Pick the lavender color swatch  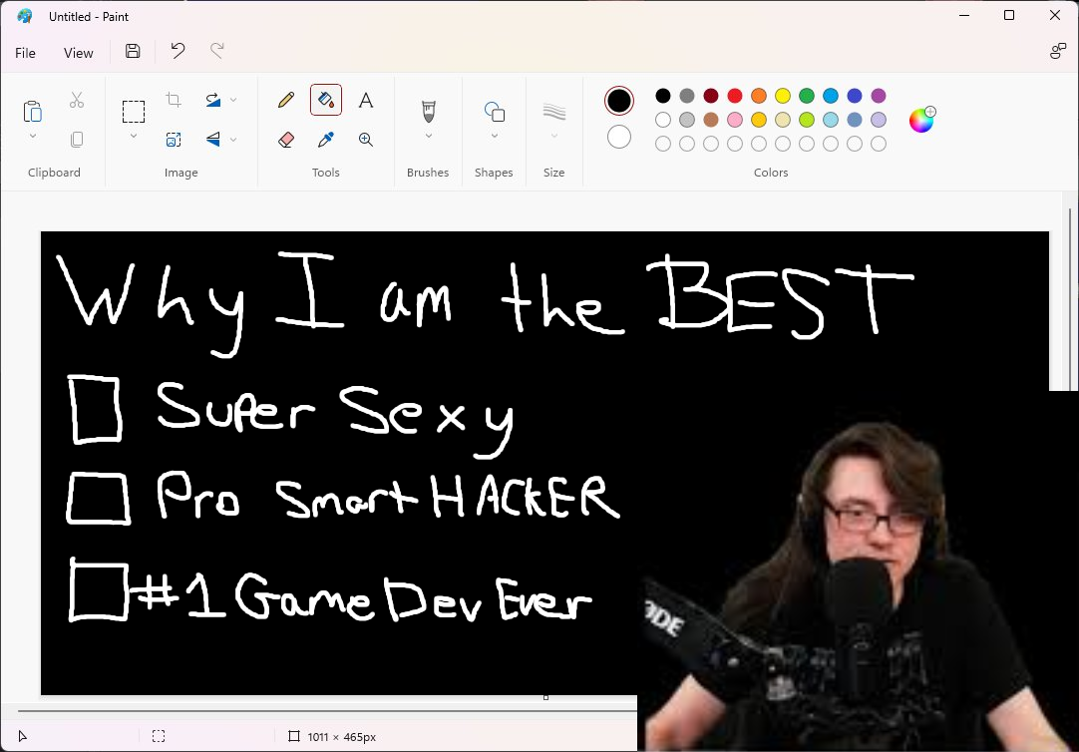click(879, 120)
